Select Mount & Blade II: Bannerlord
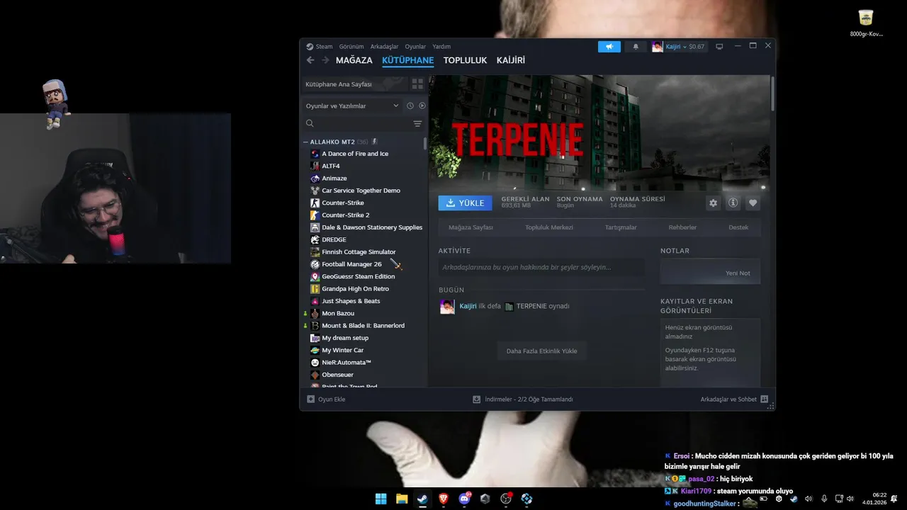907x510 pixels. (364, 326)
